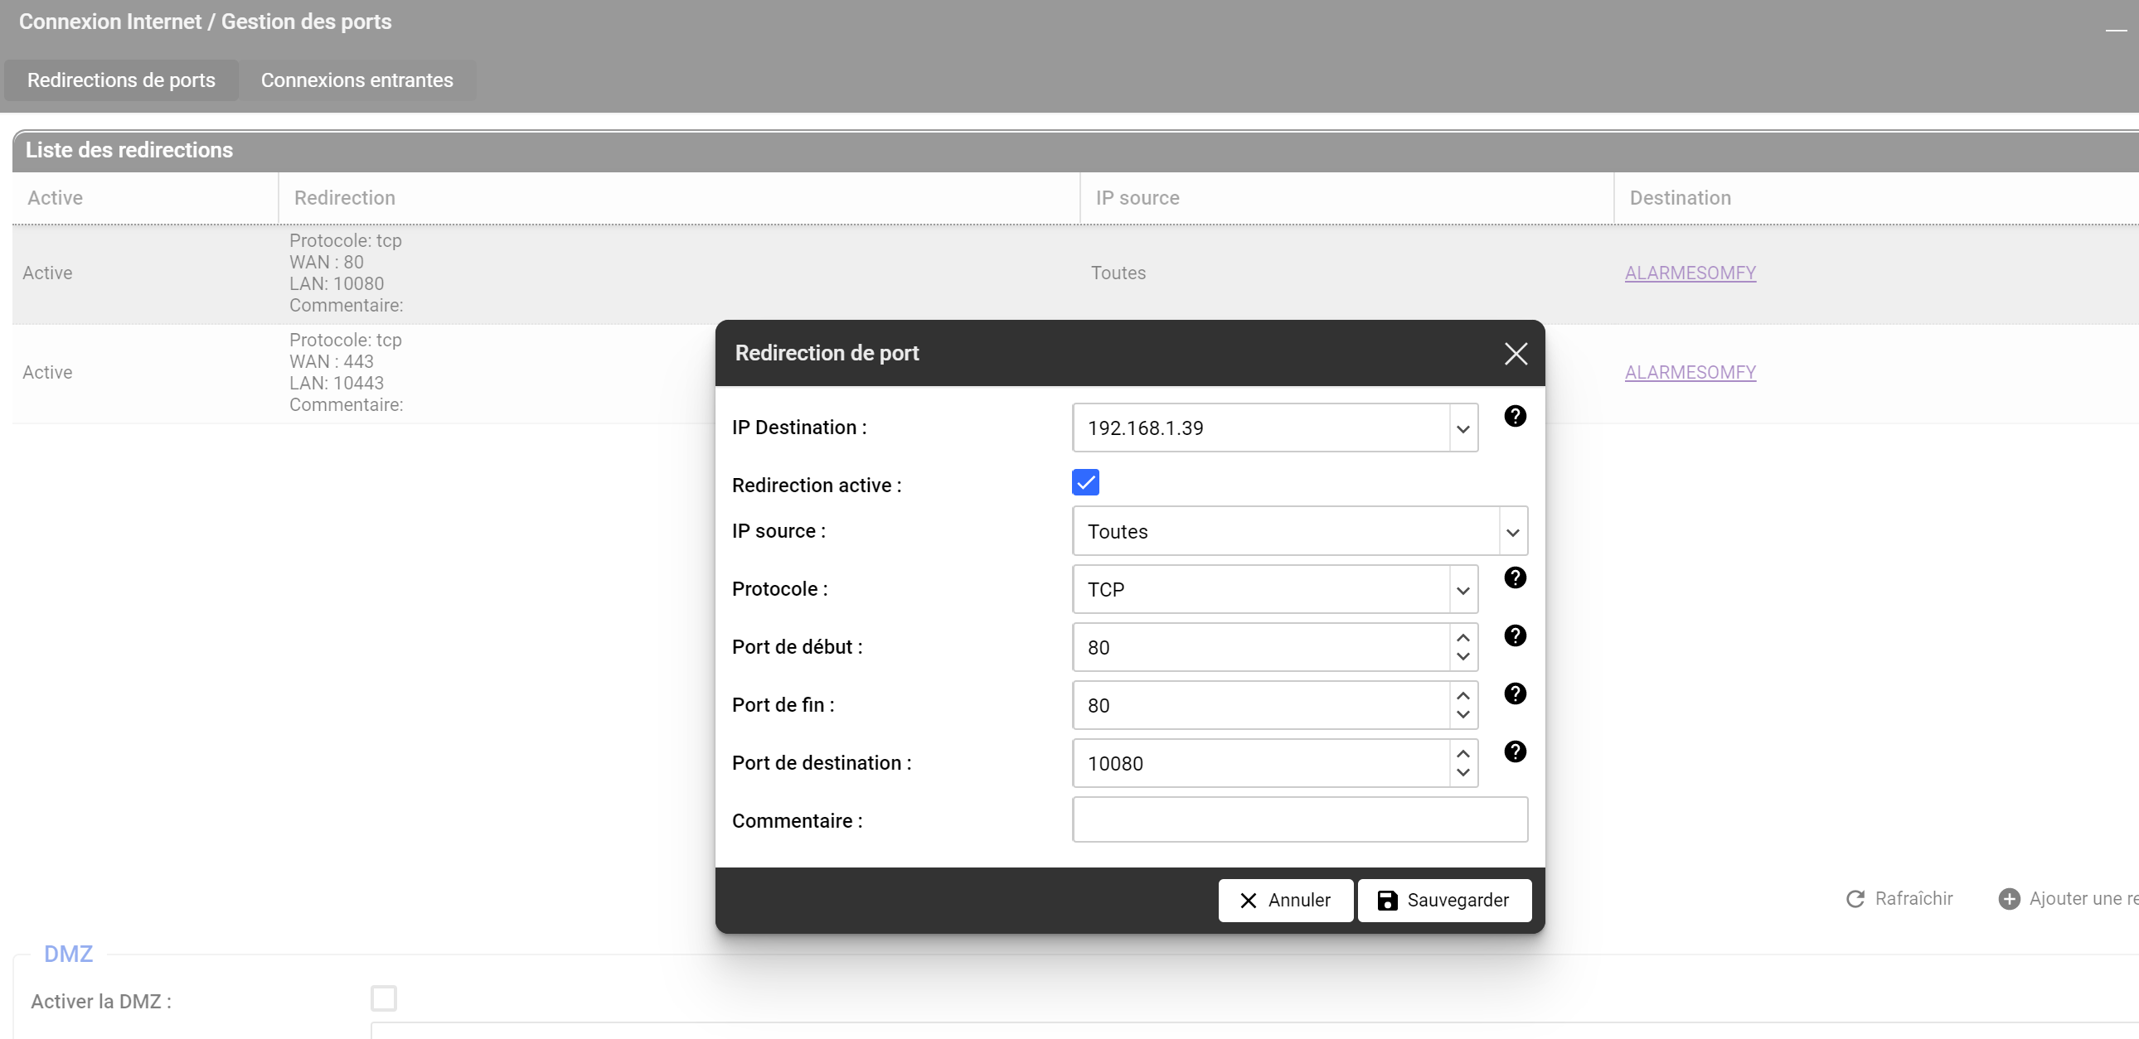The height and width of the screenshot is (1039, 2139).
Task: Decrease the Port de destination value
Action: click(x=1463, y=772)
